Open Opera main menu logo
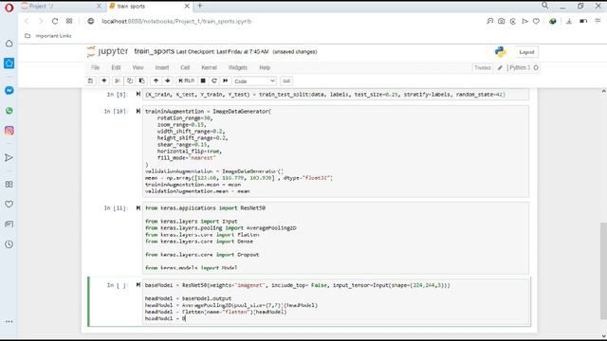The width and height of the screenshot is (607, 341). (x=9, y=8)
